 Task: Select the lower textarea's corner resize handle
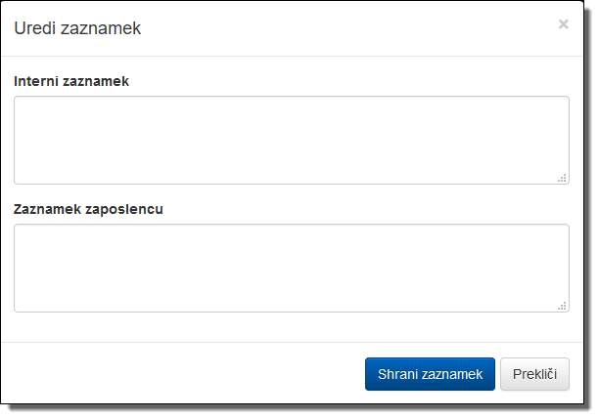pyautogui.click(x=563, y=306)
